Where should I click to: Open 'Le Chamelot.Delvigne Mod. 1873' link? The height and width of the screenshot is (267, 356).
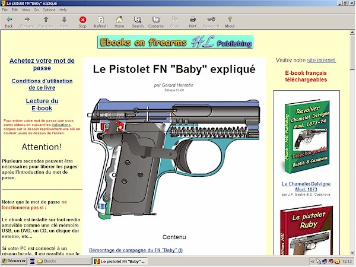coord(306,186)
